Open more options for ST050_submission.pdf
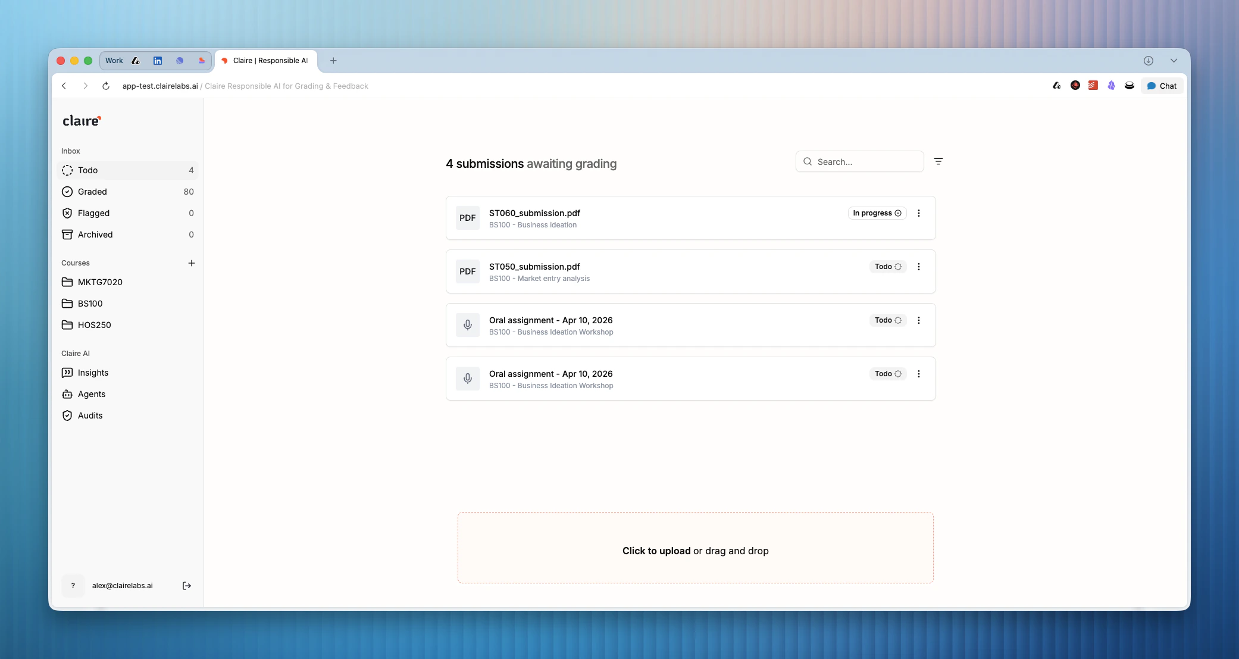This screenshot has height=659, width=1239. (919, 267)
